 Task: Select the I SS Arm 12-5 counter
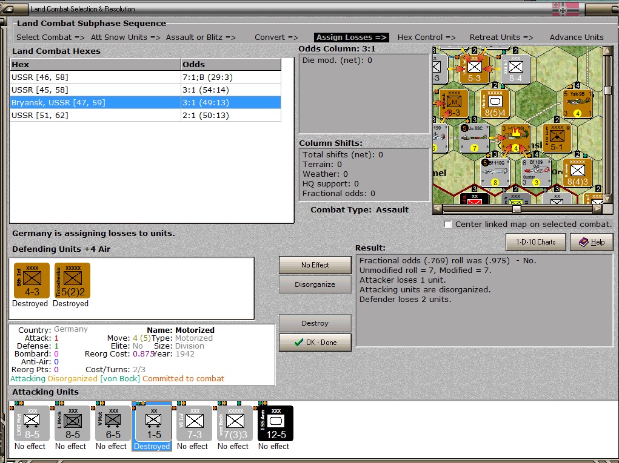click(x=276, y=424)
